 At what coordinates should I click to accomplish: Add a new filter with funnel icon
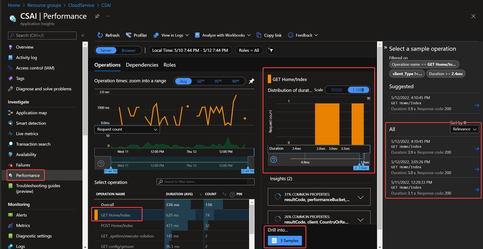[271, 50]
